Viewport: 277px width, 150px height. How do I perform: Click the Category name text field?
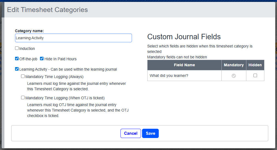[73, 38]
